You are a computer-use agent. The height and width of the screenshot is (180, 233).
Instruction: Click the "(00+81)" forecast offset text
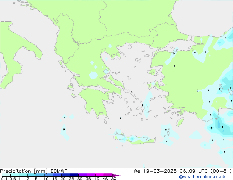221,171
